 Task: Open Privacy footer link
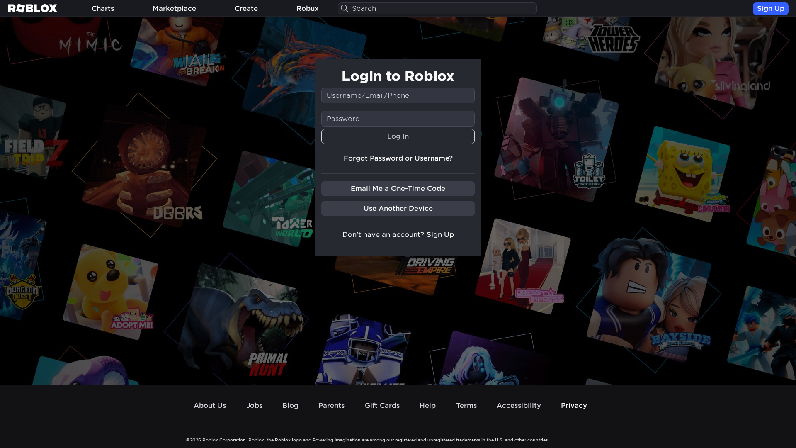(574, 405)
